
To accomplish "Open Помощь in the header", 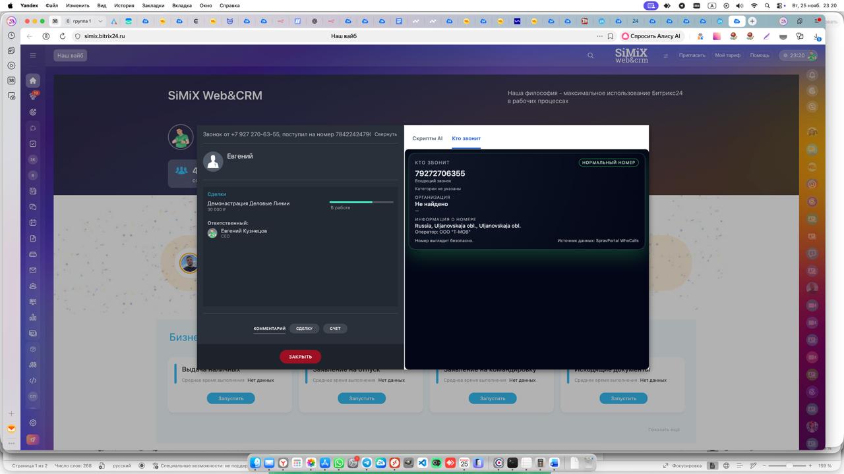I will pyautogui.click(x=760, y=55).
